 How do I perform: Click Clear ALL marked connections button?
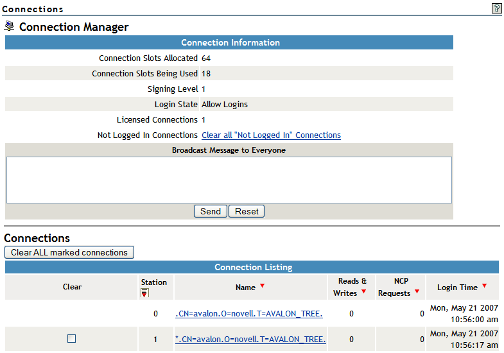pos(69,252)
